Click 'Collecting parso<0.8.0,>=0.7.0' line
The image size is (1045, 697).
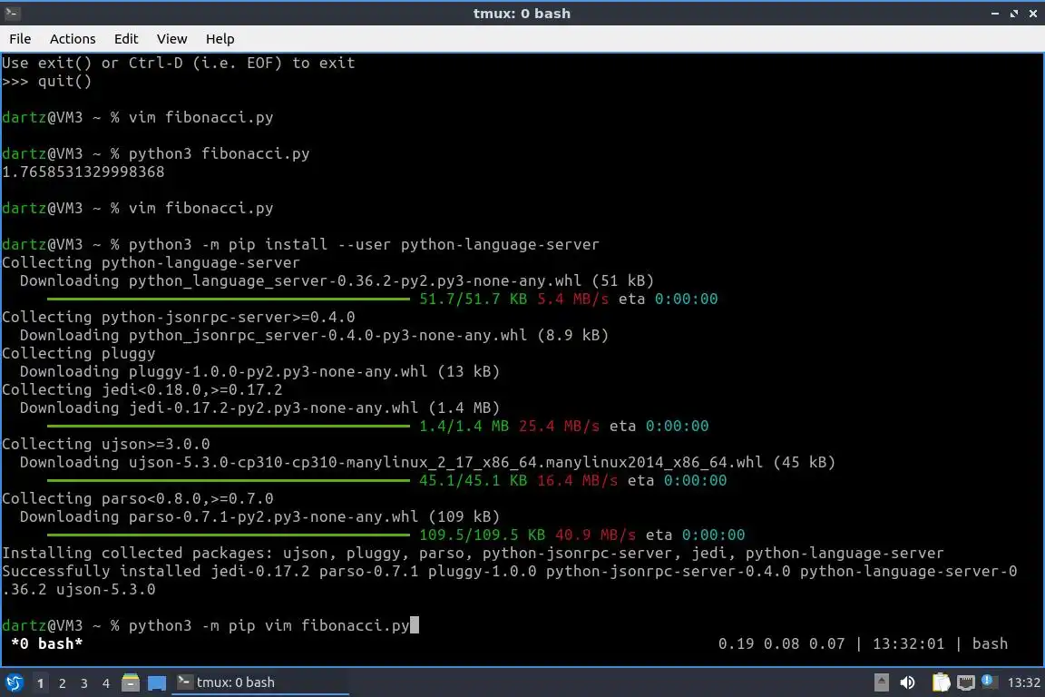click(x=138, y=499)
